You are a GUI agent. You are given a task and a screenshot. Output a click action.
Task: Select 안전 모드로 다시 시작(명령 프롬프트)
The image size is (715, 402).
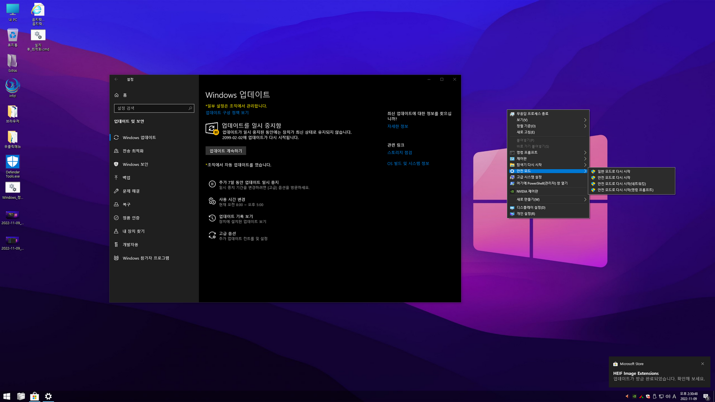click(632, 190)
